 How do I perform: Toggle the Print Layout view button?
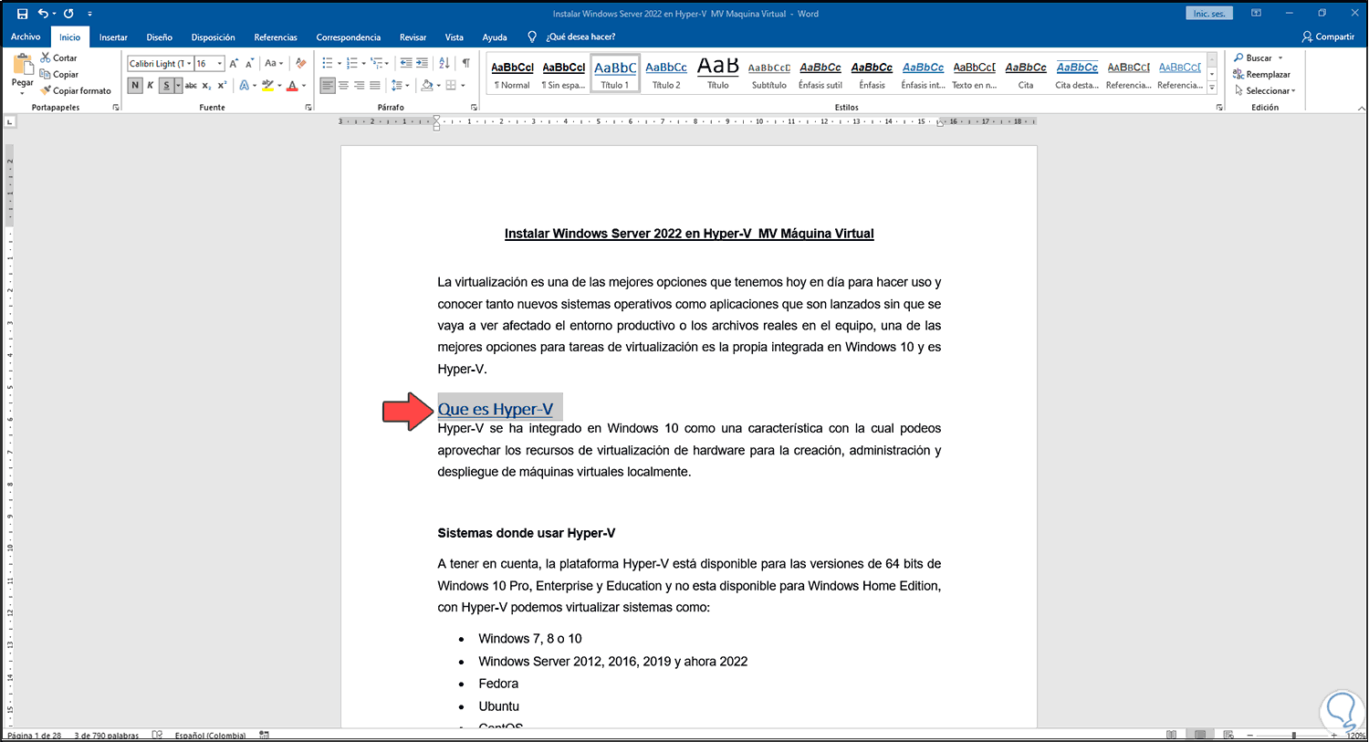coord(1199,735)
